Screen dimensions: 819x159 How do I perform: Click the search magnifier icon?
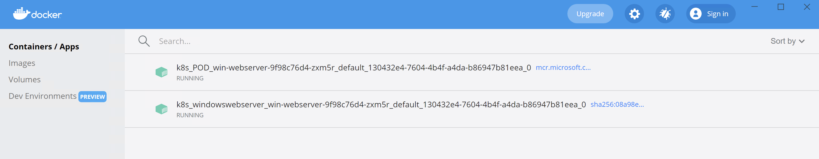[144, 41]
